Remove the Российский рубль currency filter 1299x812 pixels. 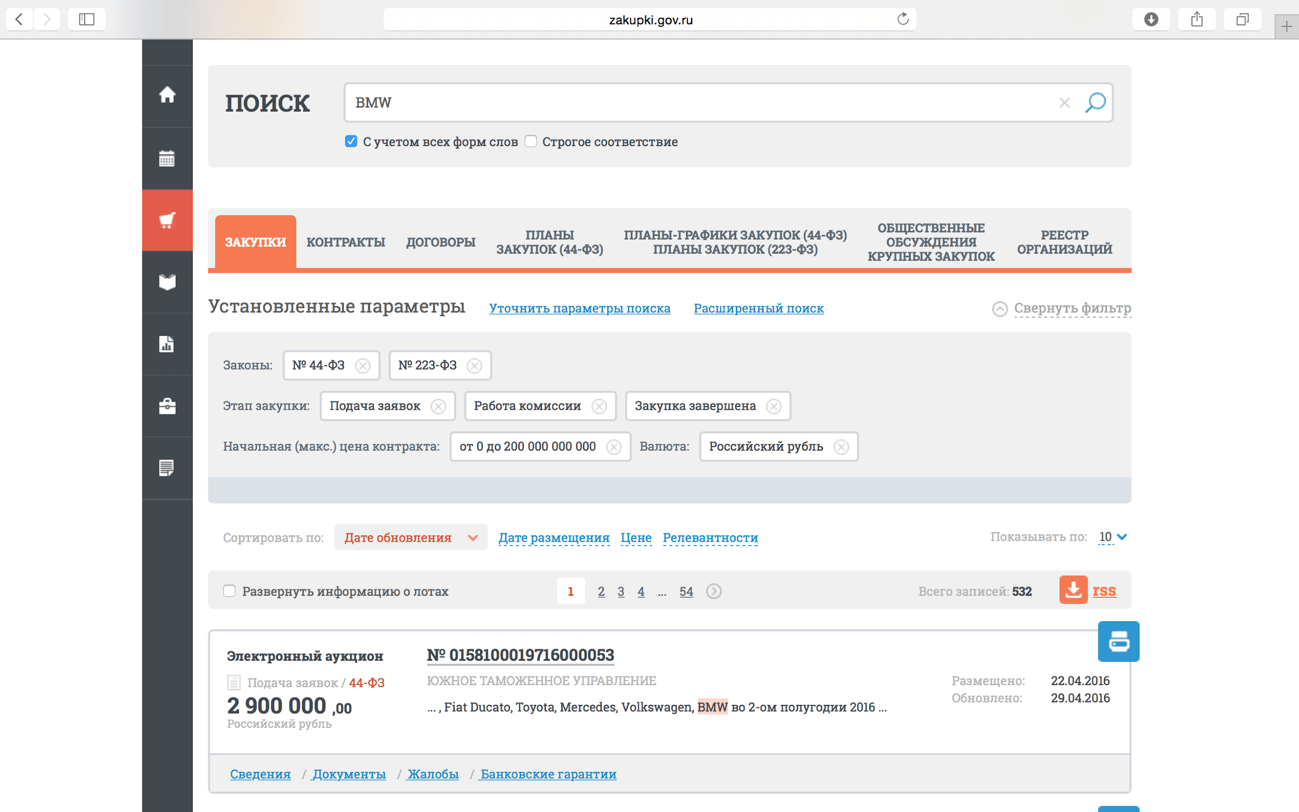pyautogui.click(x=841, y=447)
